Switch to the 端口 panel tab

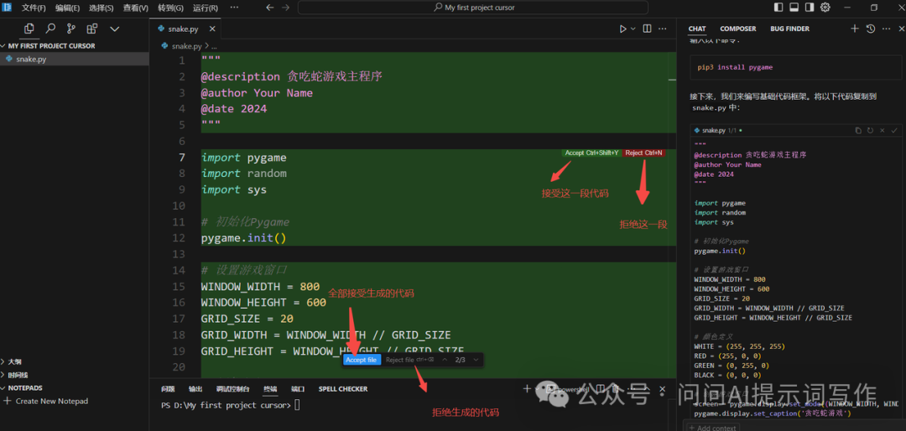298,389
